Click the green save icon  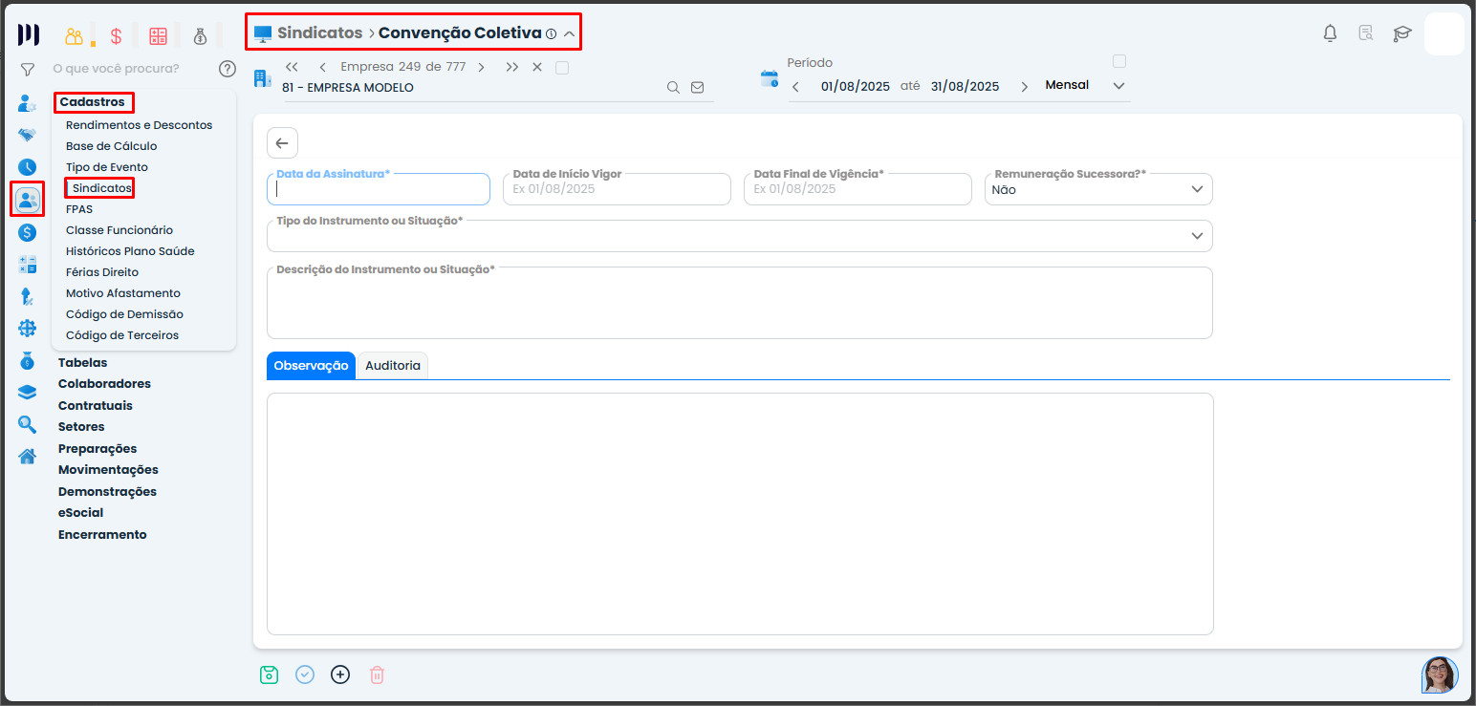(269, 674)
